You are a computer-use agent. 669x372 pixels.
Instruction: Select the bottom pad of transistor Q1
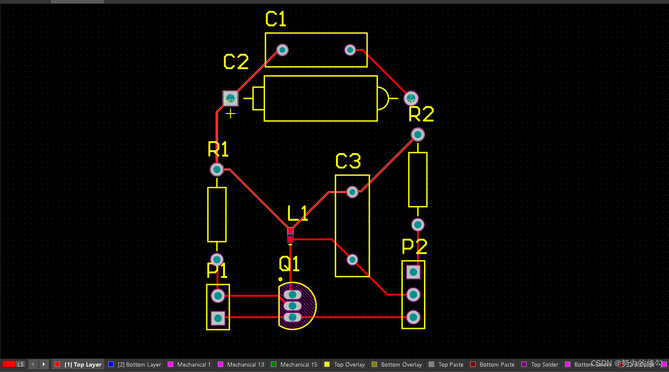pyautogui.click(x=292, y=317)
